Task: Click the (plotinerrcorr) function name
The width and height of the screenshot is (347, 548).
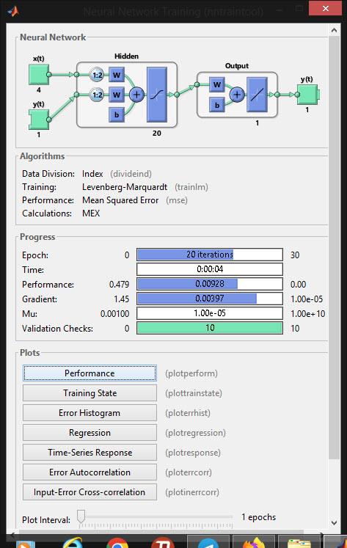Action: (192, 492)
